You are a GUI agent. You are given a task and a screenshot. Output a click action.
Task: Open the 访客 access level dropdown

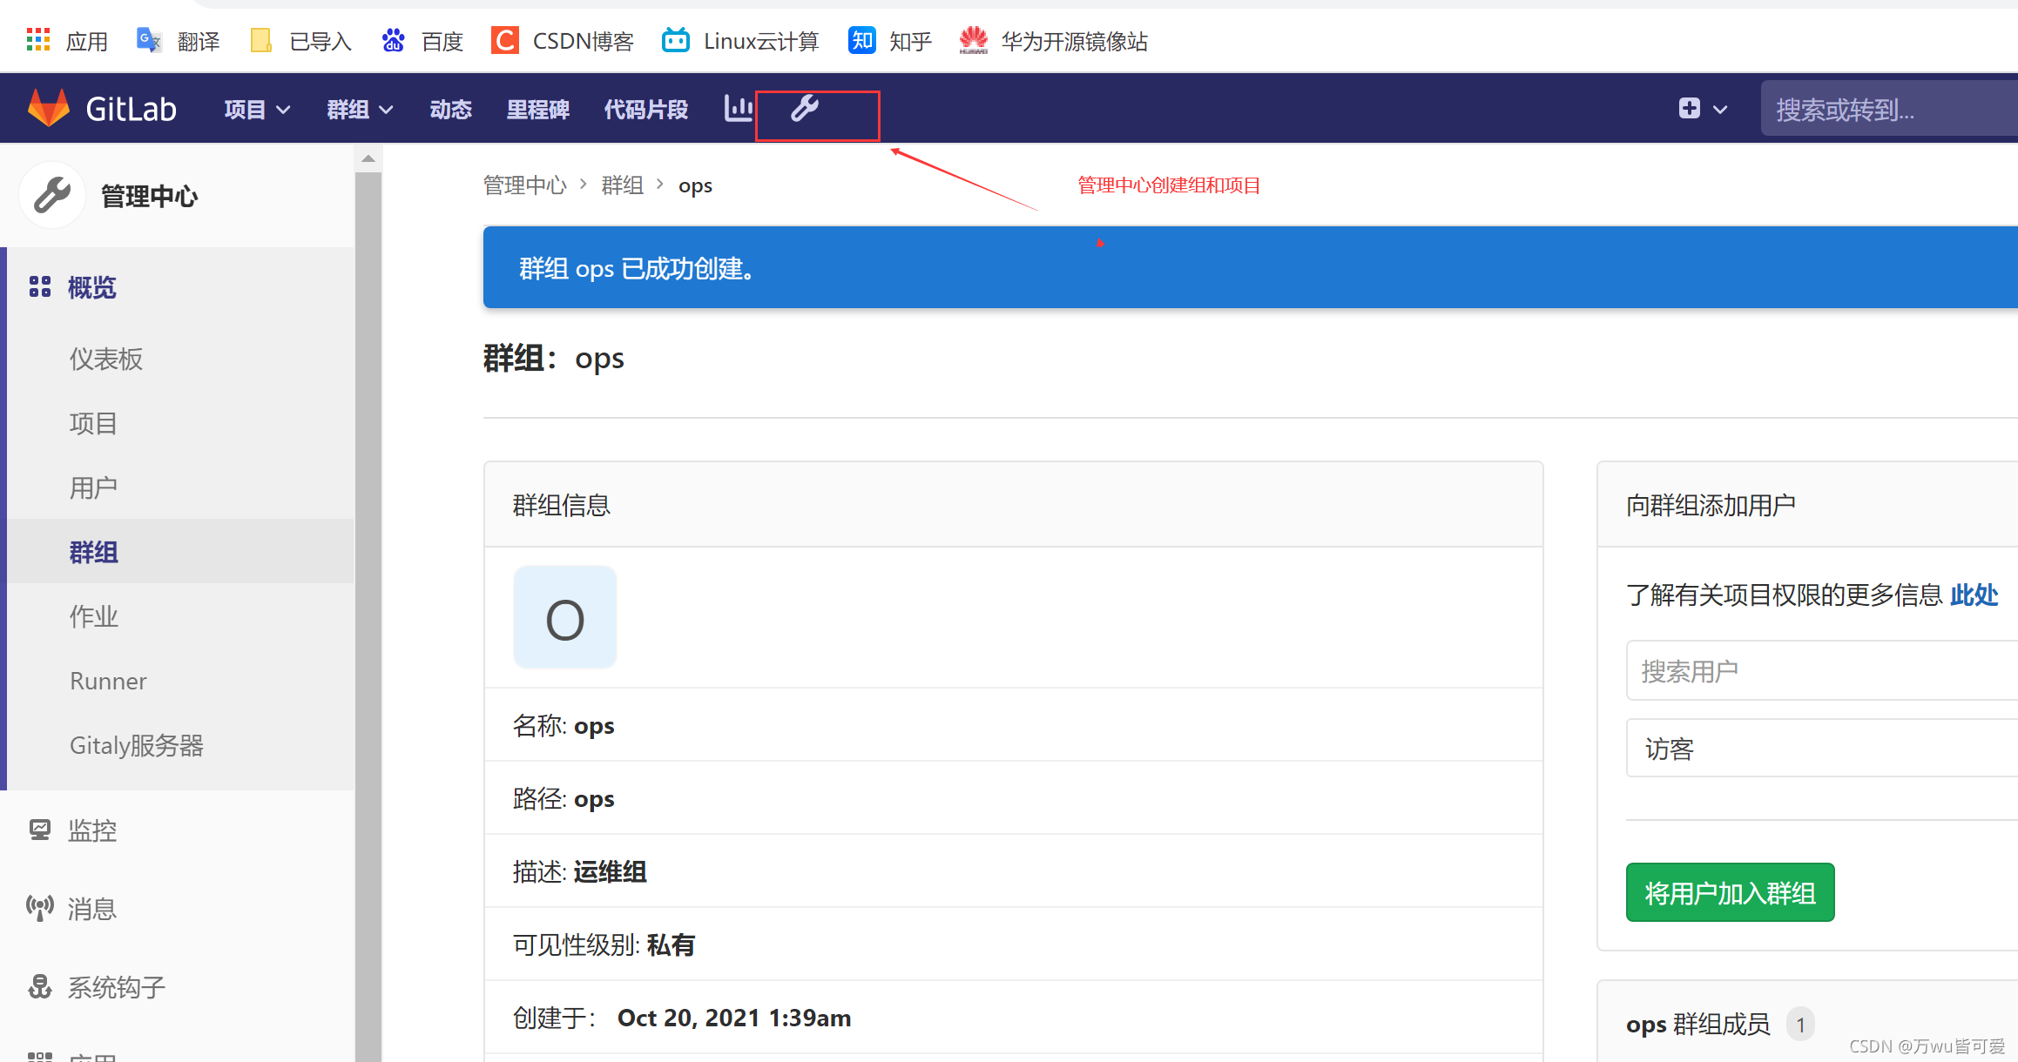1822,748
